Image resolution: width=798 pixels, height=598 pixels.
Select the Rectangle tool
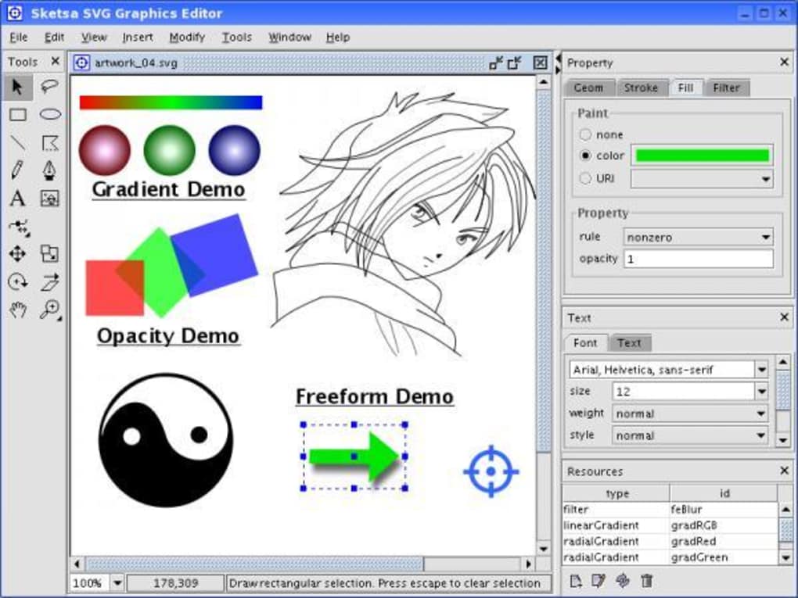pyautogui.click(x=17, y=115)
